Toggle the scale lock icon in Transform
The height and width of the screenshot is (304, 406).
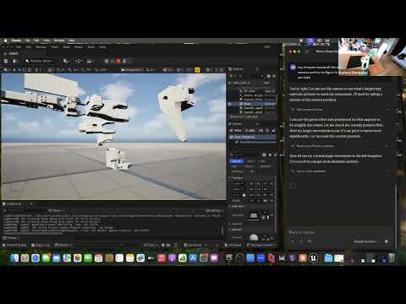(x=244, y=195)
